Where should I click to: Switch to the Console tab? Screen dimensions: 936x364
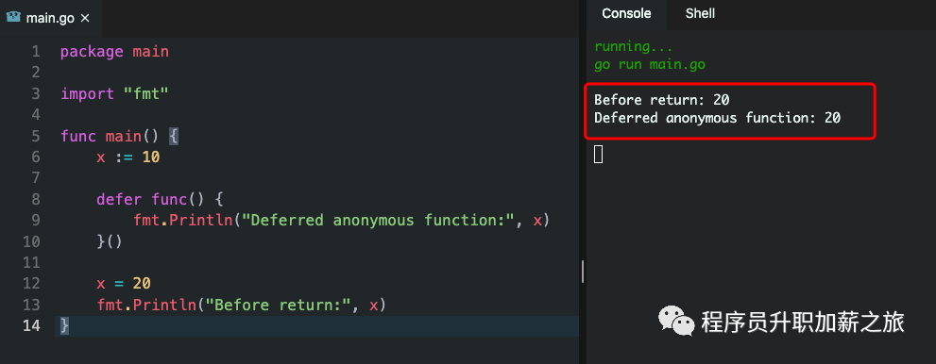coord(626,13)
